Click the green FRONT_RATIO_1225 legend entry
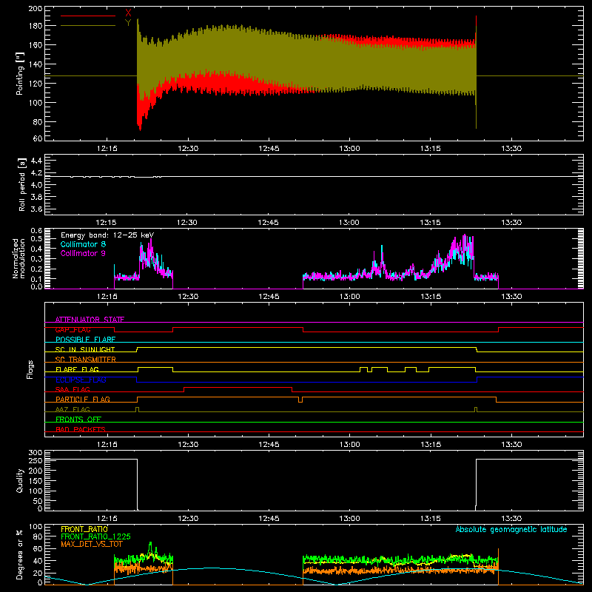This screenshot has height=592, width=592. tap(95, 536)
